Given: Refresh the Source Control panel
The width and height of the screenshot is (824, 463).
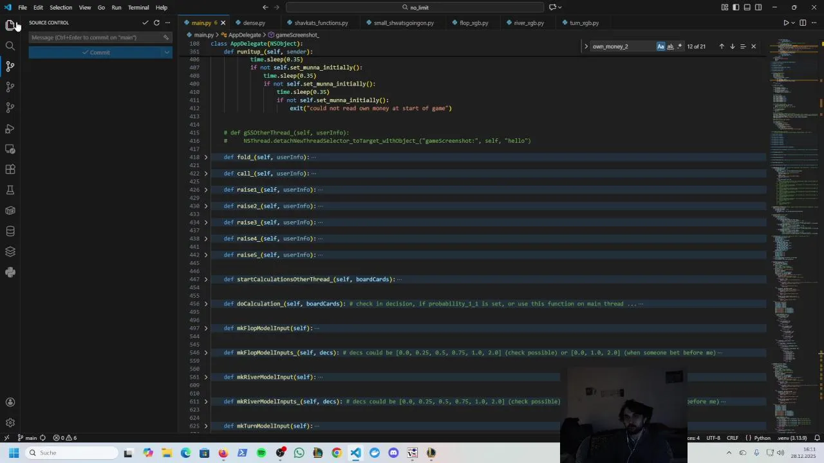Looking at the screenshot, I should click(x=156, y=23).
